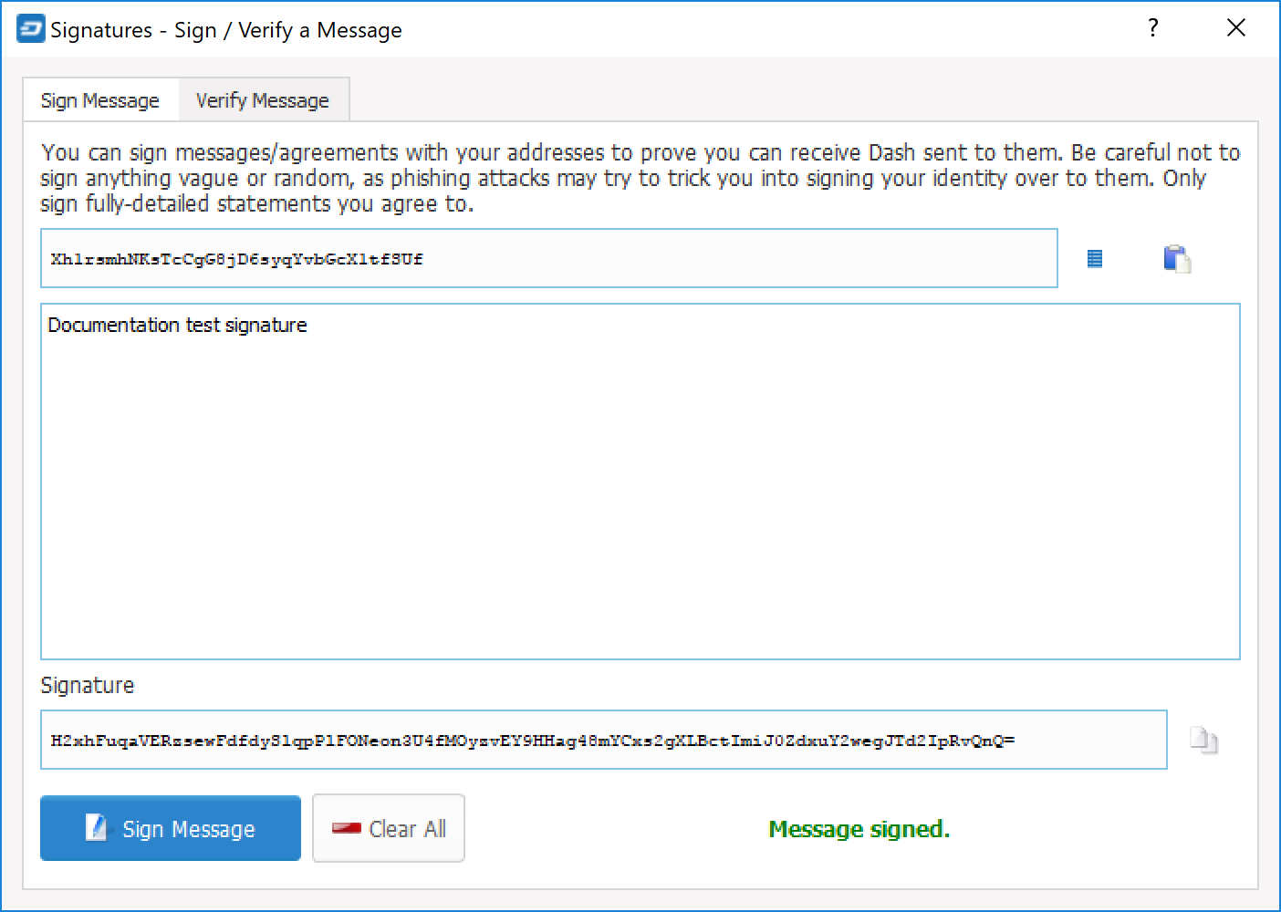Click the window title "Signatures - Sign / Verify a Message"
Image resolution: width=1281 pixels, height=912 pixels.
tap(225, 30)
